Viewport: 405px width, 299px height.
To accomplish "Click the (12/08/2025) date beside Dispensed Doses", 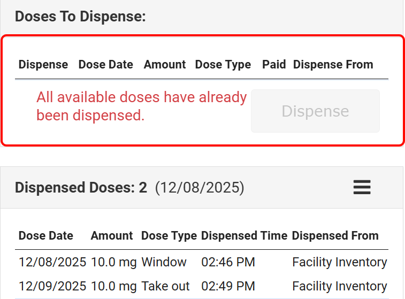I will tap(200, 188).
